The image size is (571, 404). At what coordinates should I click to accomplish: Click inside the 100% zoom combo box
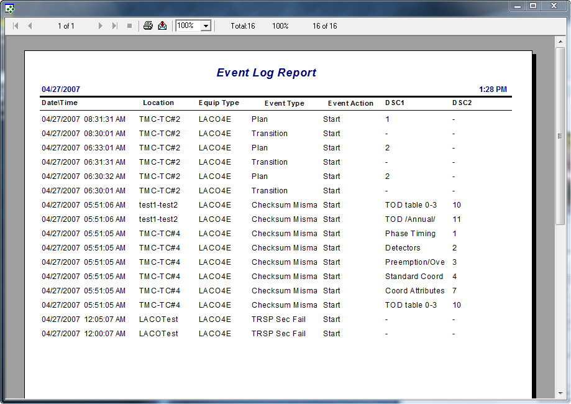tap(188, 25)
